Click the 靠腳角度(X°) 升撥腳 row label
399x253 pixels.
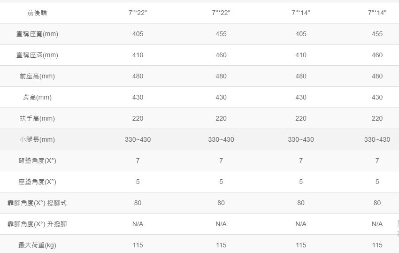[37, 224]
